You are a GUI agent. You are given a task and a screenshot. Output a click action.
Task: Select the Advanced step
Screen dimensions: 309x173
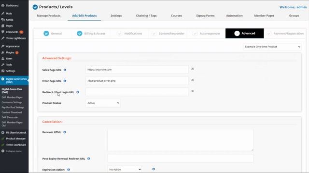tap(245, 33)
